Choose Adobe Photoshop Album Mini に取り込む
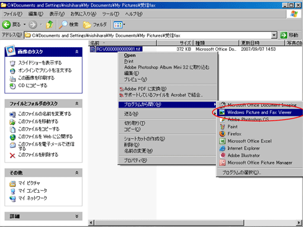The image size is (303, 227). point(168,67)
